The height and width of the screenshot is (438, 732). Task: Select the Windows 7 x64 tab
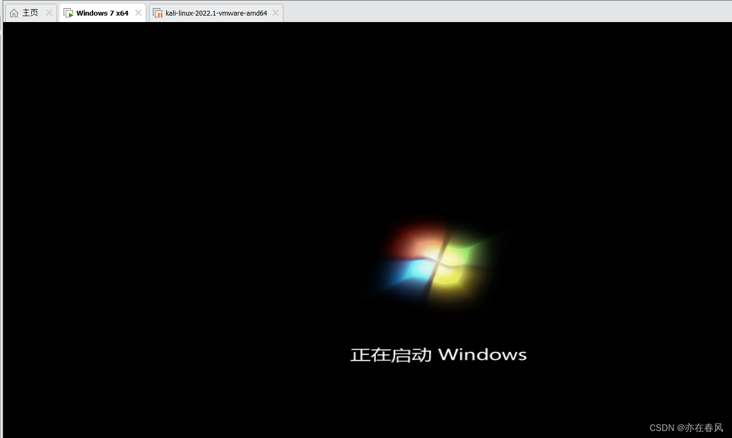(x=102, y=13)
